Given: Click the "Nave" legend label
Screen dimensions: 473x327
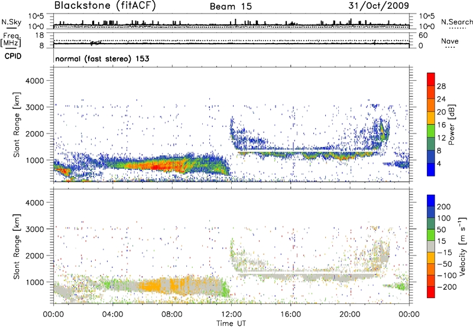Looking at the screenshot, I should (x=449, y=41).
